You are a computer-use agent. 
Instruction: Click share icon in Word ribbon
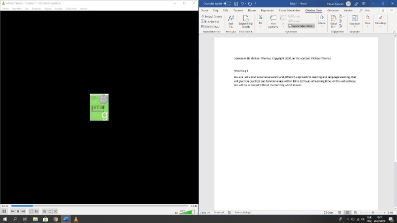pos(383,10)
